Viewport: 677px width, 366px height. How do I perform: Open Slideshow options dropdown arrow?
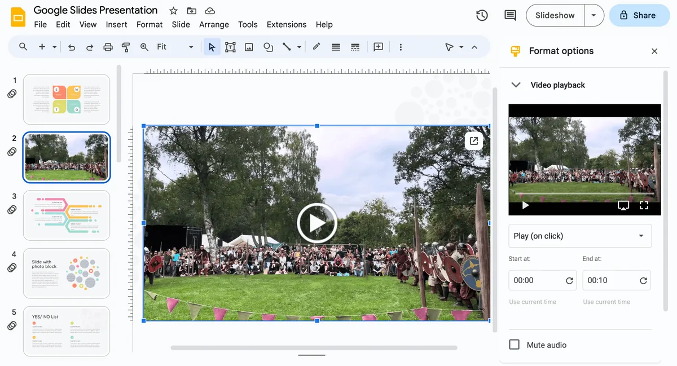pos(594,15)
